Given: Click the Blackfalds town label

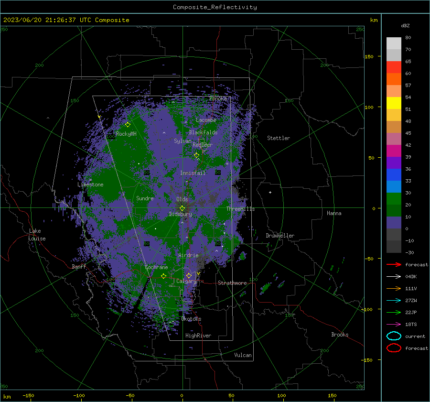Looking at the screenshot, I should (203, 132).
